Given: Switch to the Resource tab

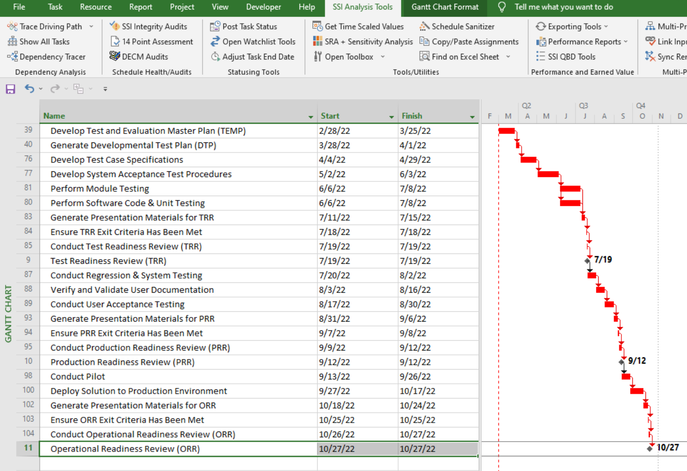Looking at the screenshot, I should point(96,7).
